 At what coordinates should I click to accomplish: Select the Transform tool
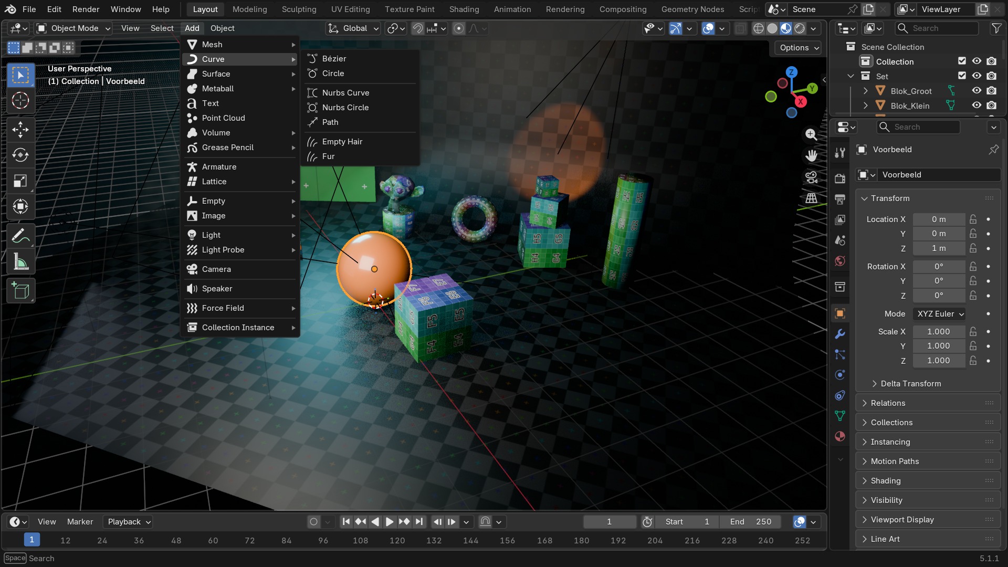(20, 206)
